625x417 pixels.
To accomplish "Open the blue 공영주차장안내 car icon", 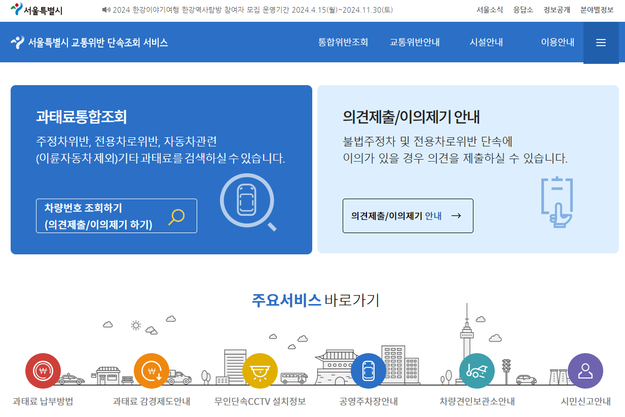I will coord(369,371).
